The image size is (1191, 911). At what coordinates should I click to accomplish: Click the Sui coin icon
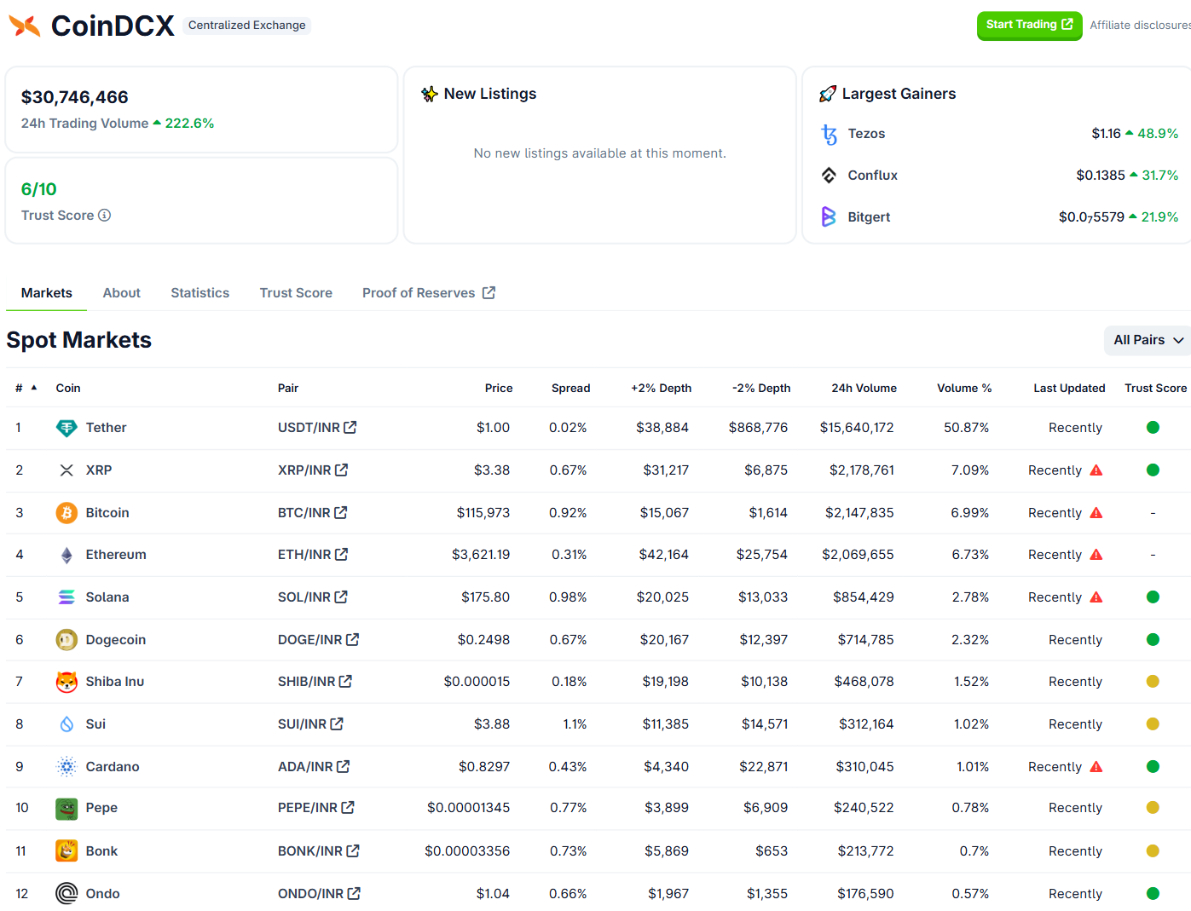pos(66,724)
